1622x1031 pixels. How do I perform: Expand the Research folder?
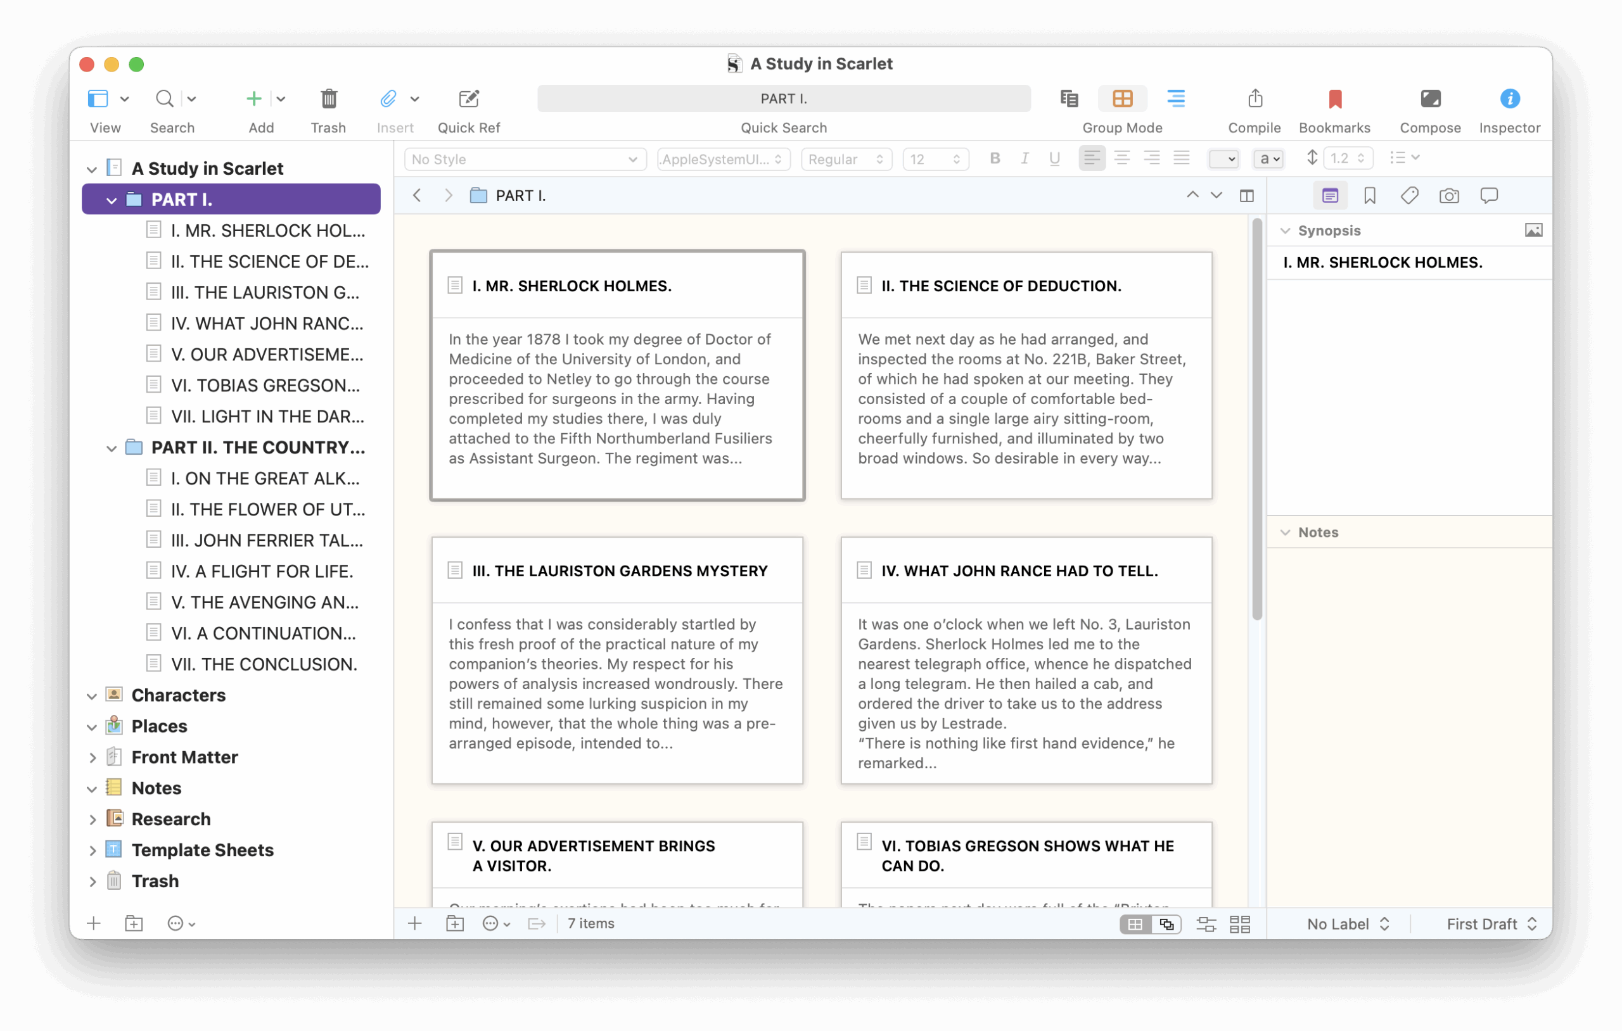click(93, 819)
